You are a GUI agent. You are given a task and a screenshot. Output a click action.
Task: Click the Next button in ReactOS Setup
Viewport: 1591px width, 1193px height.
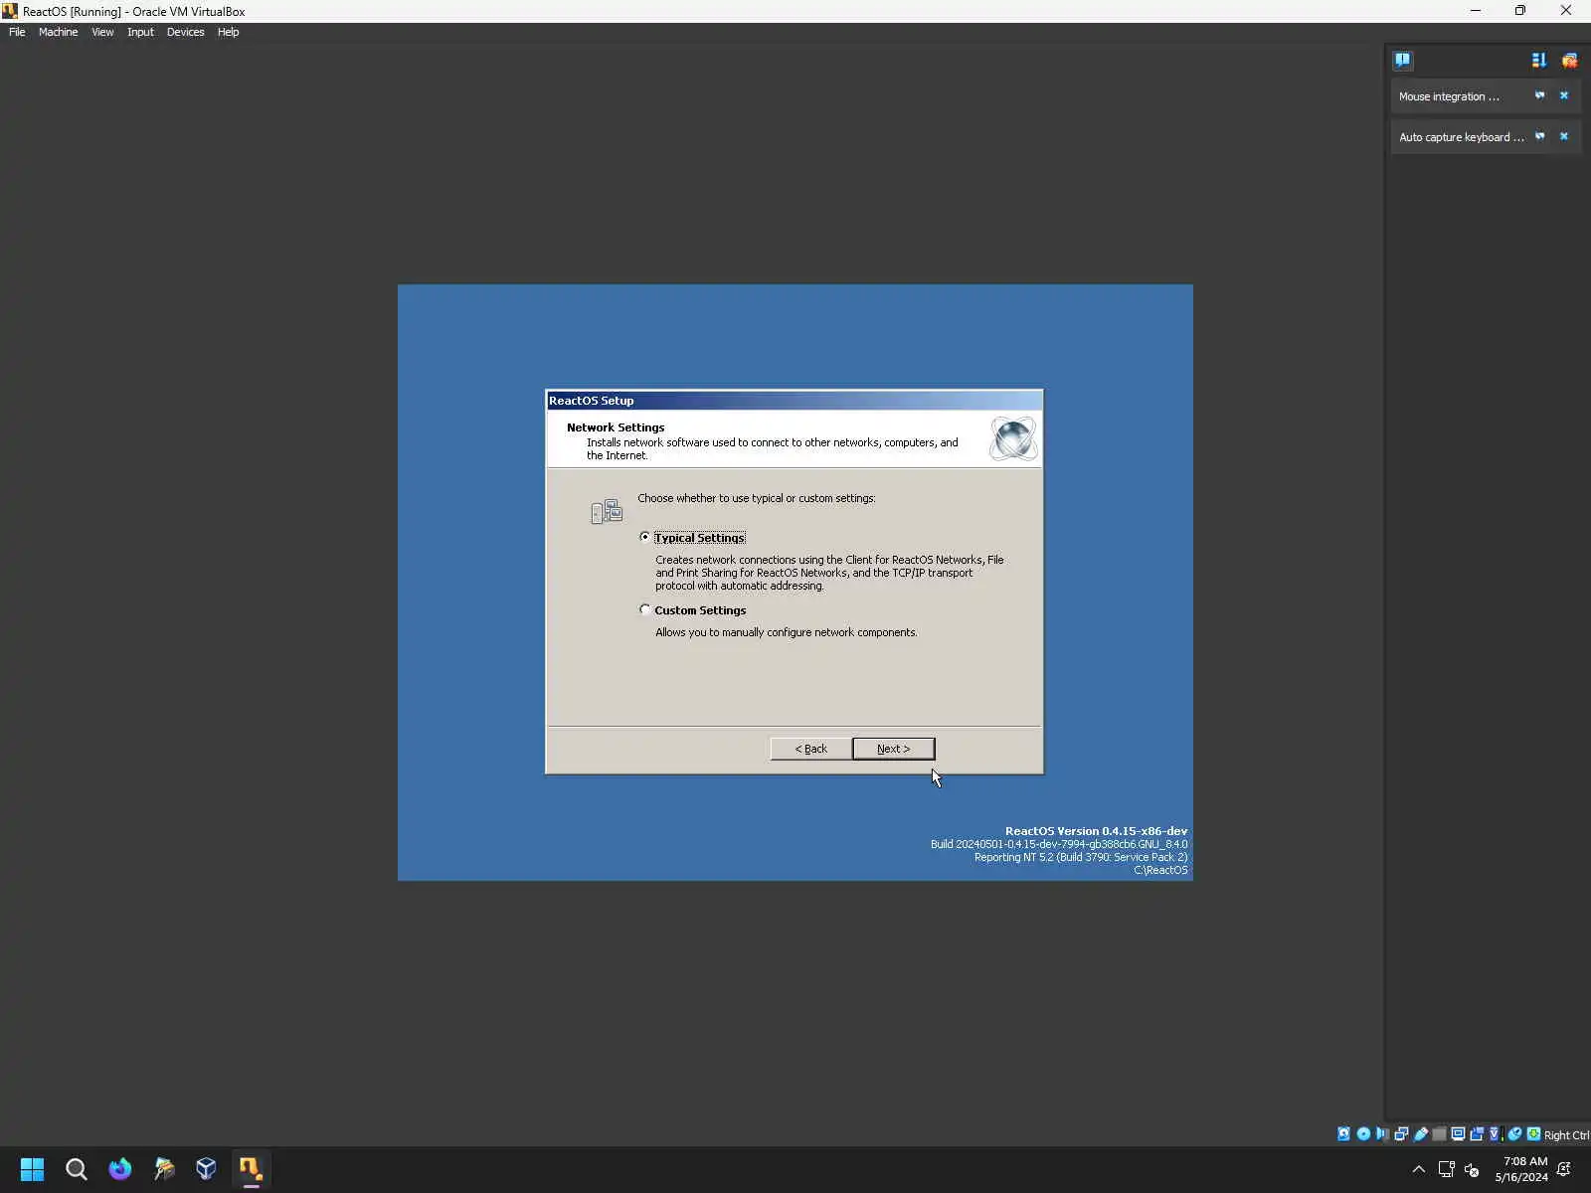[x=893, y=749]
